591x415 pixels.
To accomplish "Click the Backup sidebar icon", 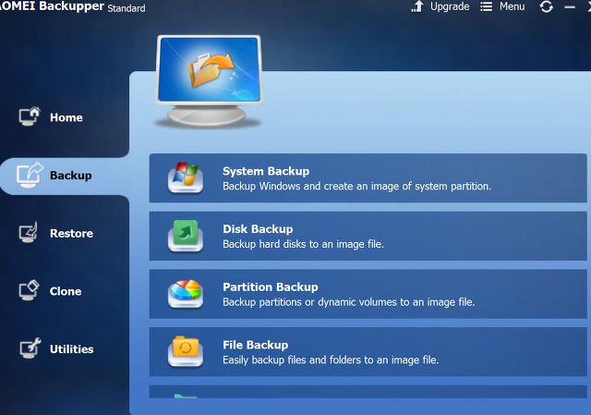I will click(x=30, y=175).
